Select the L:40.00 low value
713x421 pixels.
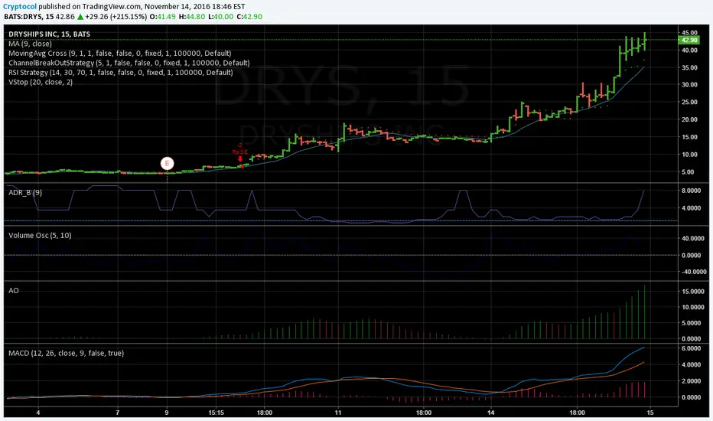click(221, 17)
